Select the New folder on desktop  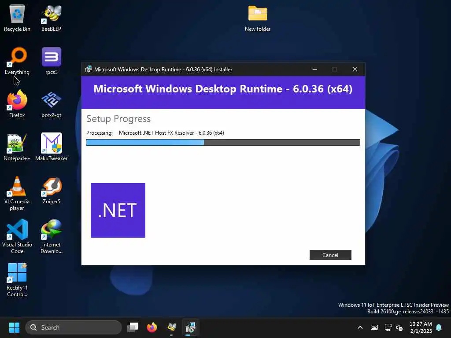click(257, 18)
